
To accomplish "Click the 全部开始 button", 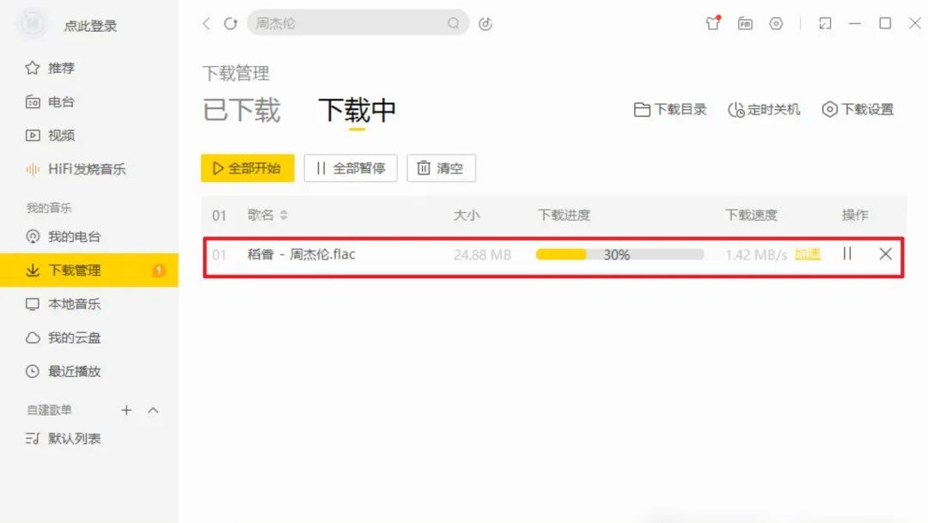I will point(247,168).
